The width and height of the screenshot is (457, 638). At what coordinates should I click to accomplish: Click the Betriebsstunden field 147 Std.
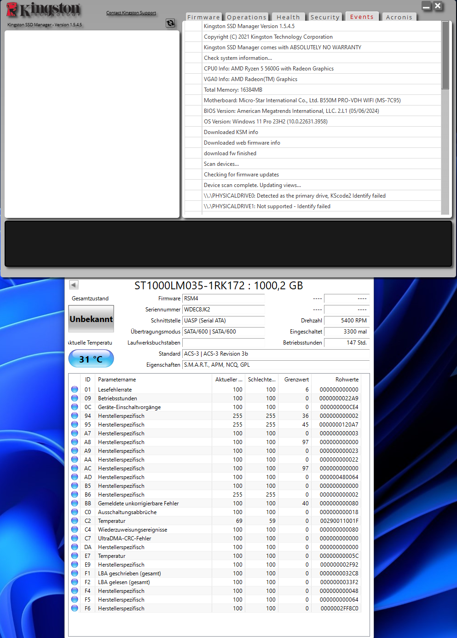347,343
